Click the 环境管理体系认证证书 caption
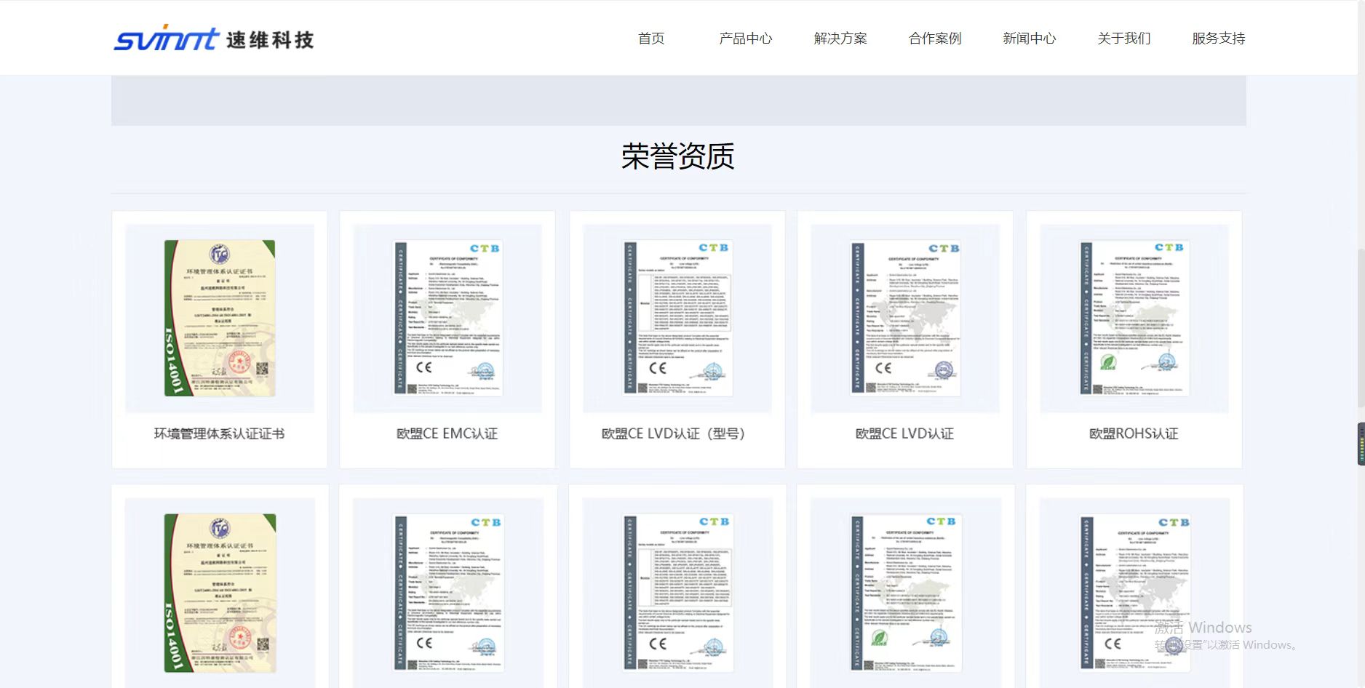This screenshot has width=1365, height=688. point(219,434)
